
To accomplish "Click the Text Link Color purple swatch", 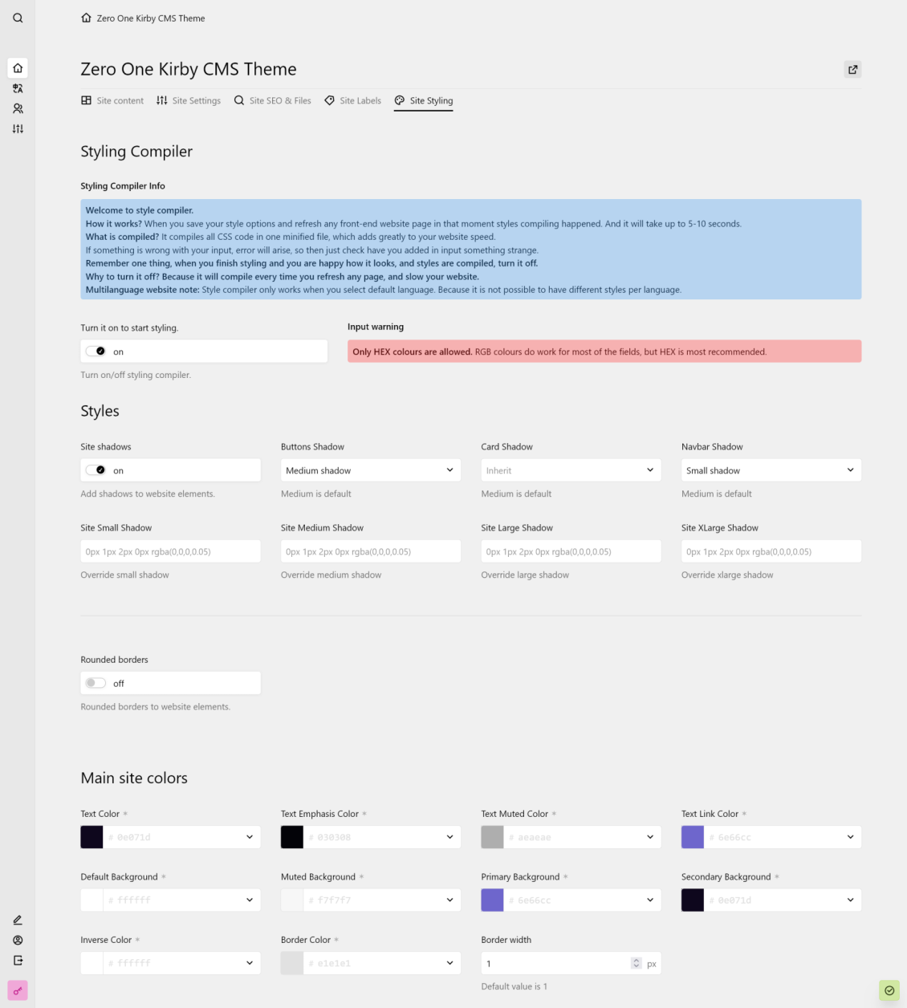I will [x=692, y=836].
